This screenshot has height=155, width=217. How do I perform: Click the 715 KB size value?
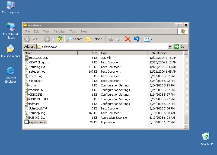click(x=93, y=67)
